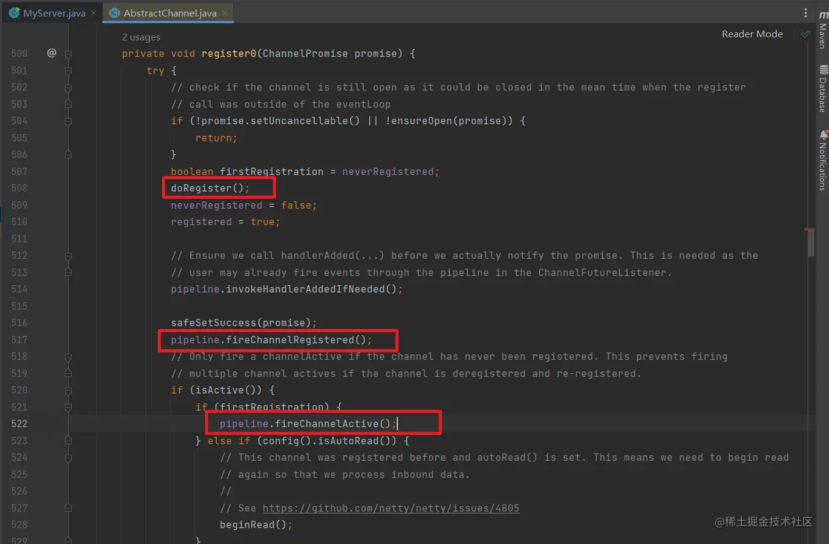The width and height of the screenshot is (829, 544).
Task: Click the doRegister() call on line 508
Action: pyautogui.click(x=210, y=188)
